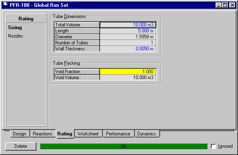Image resolution: width=238 pixels, height=155 pixels.
Task: Click the Void Fraction label
Action: [77, 72]
